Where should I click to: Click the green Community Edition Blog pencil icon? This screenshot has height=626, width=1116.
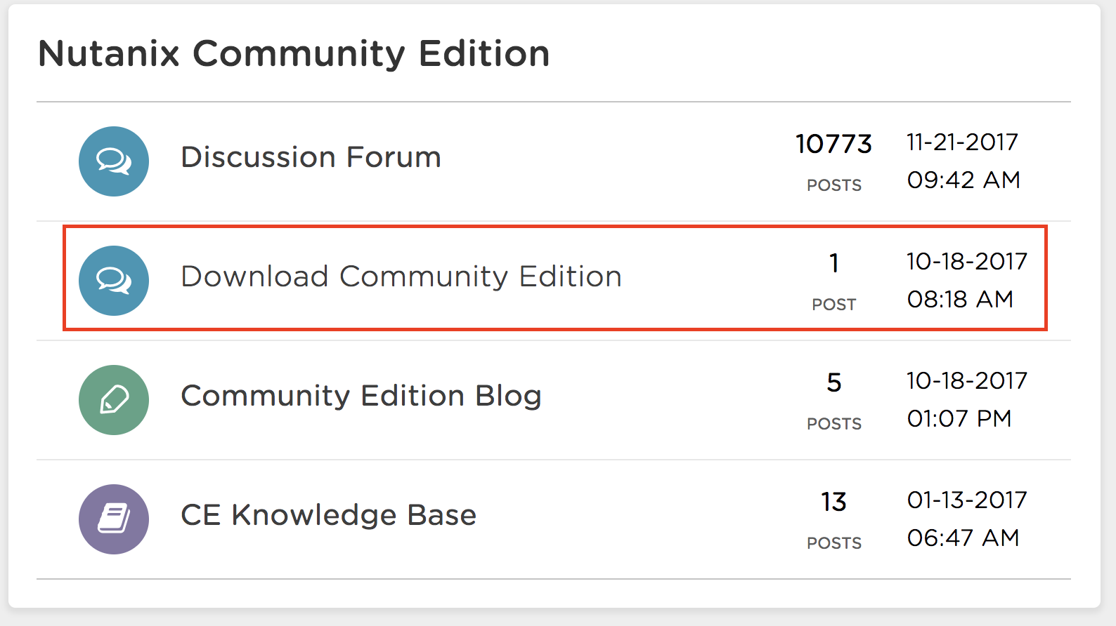(114, 400)
